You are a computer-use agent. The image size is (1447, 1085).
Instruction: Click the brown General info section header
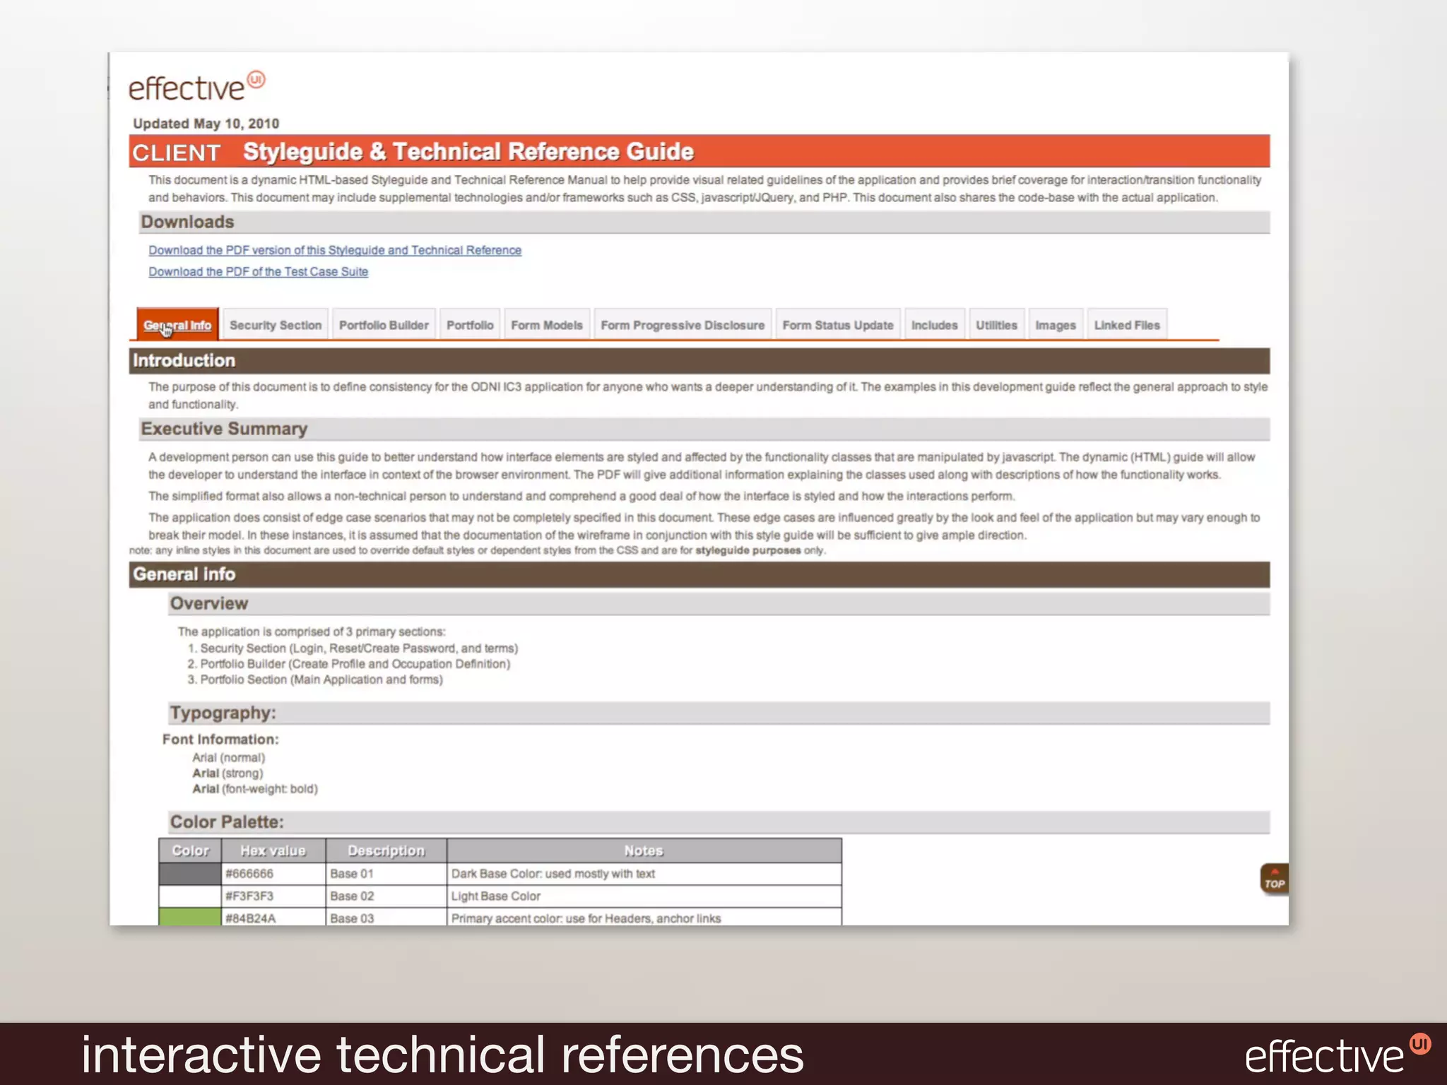point(699,574)
